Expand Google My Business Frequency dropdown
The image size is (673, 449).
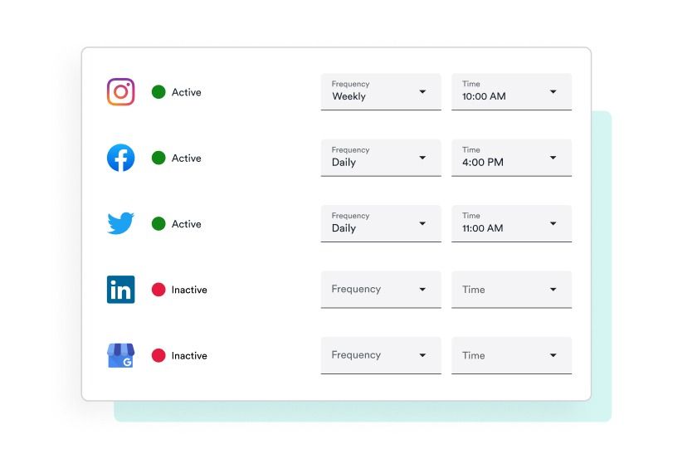381,355
